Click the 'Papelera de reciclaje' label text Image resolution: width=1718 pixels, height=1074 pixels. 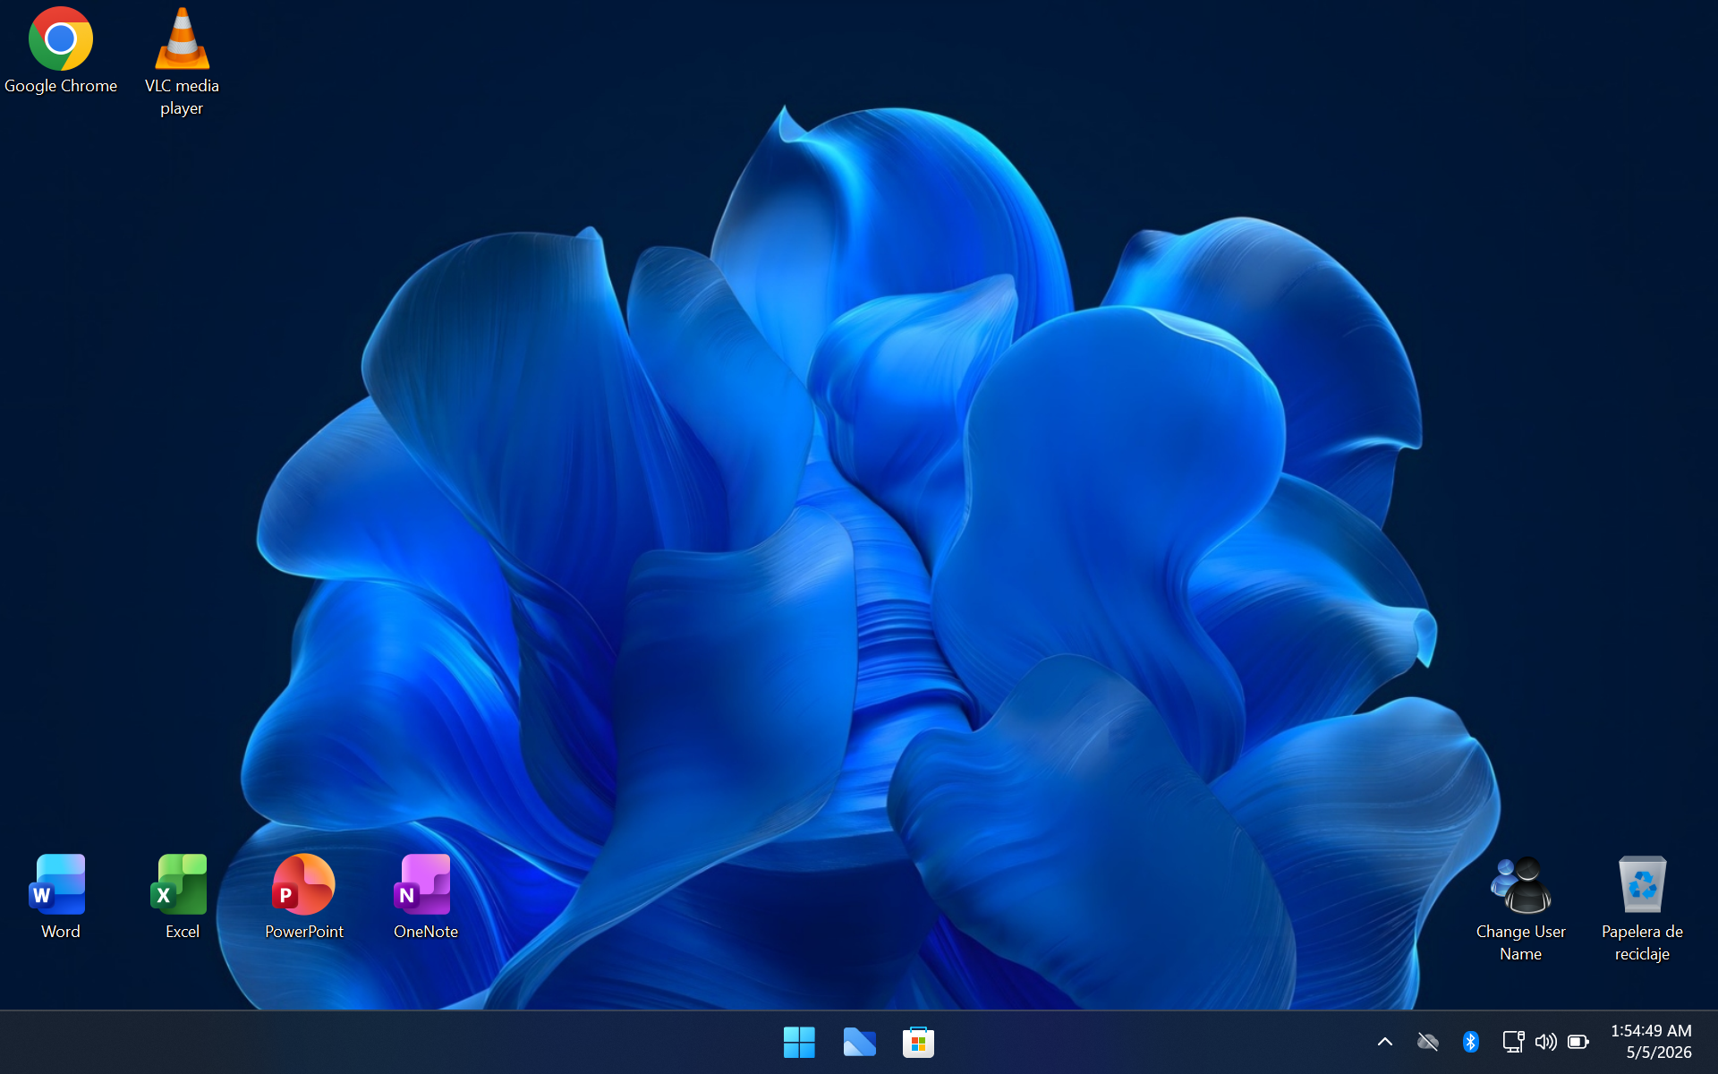coord(1642,942)
